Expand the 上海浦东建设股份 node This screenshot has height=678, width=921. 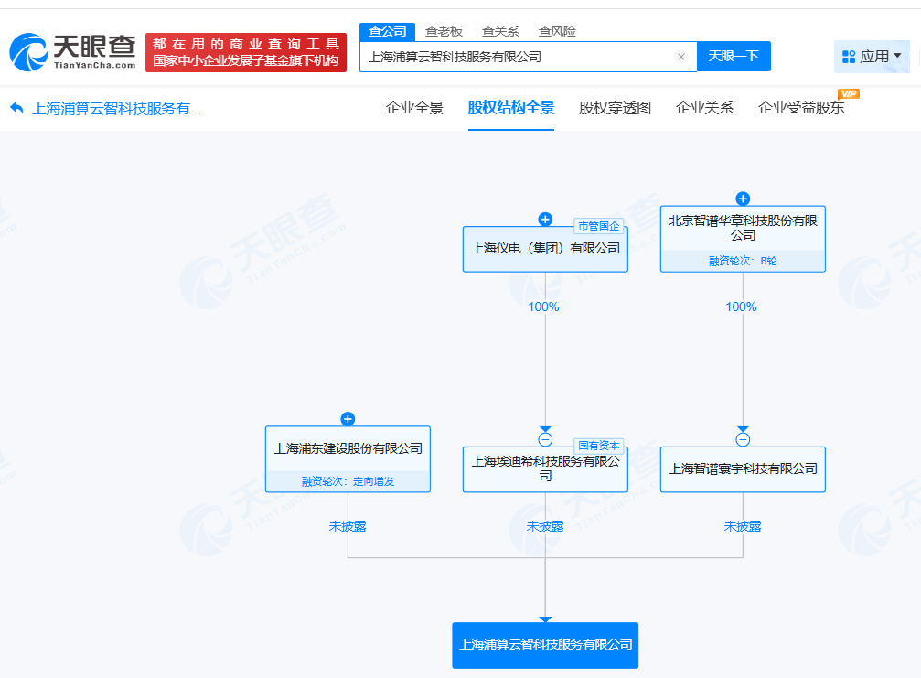click(x=347, y=419)
